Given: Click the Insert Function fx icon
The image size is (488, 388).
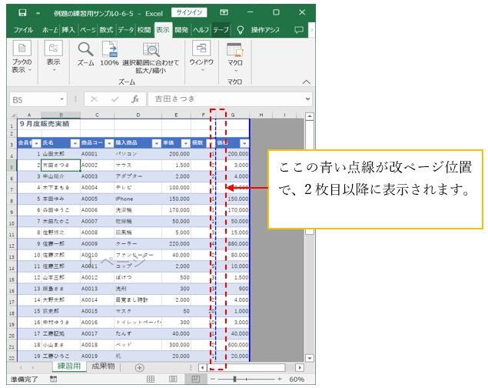Looking at the screenshot, I should (x=135, y=99).
